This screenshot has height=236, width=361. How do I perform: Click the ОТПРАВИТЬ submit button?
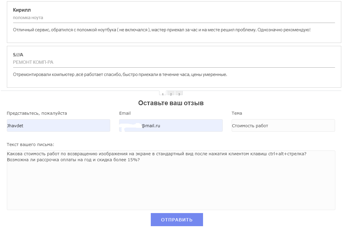click(177, 220)
